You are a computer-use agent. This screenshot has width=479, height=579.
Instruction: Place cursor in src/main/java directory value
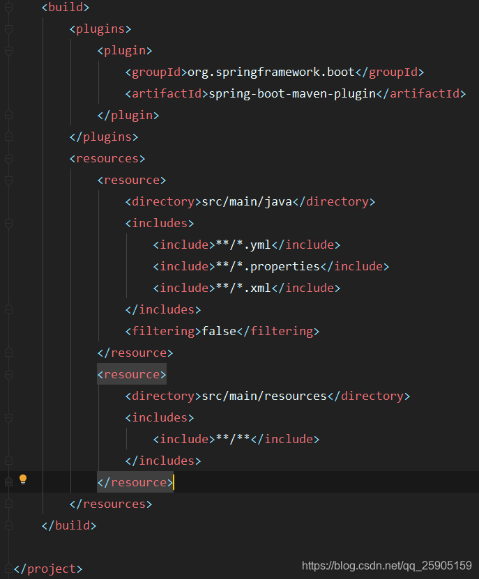tap(247, 201)
